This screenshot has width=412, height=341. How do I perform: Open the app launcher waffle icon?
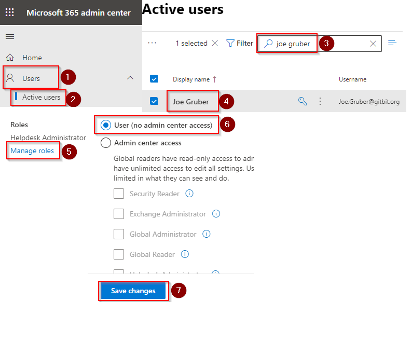(10, 12)
